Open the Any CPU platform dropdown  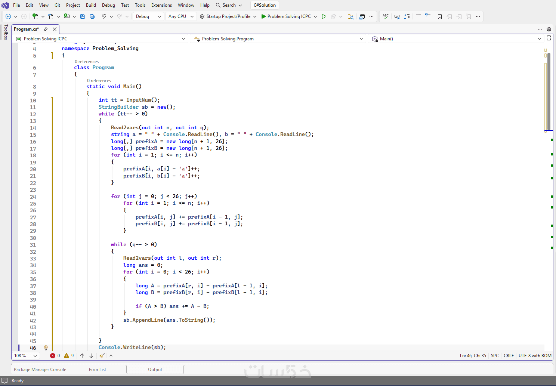tap(181, 16)
